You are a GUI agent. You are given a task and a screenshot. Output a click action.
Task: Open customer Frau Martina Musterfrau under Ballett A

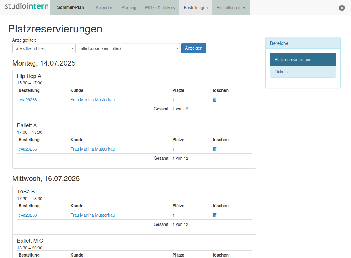pos(93,149)
